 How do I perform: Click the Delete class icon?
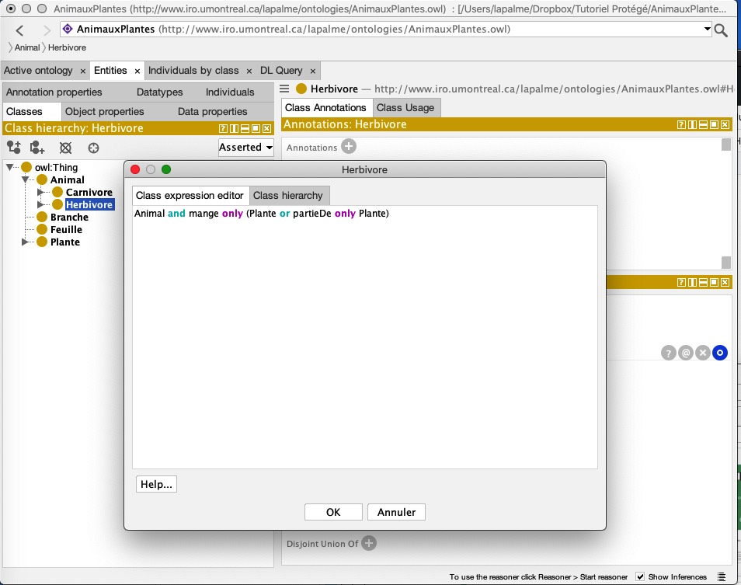66,148
